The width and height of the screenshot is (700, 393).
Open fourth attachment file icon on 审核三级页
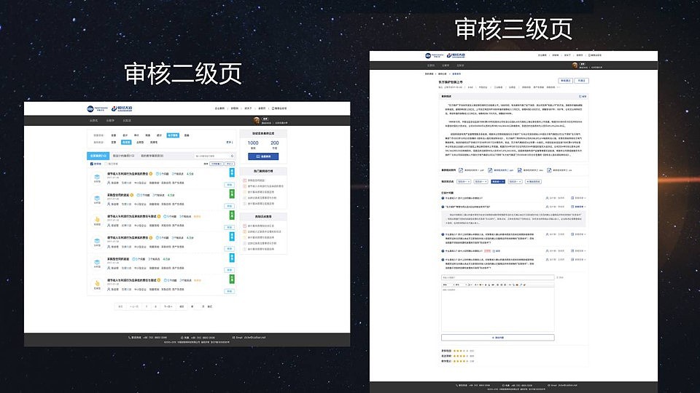[x=549, y=170]
